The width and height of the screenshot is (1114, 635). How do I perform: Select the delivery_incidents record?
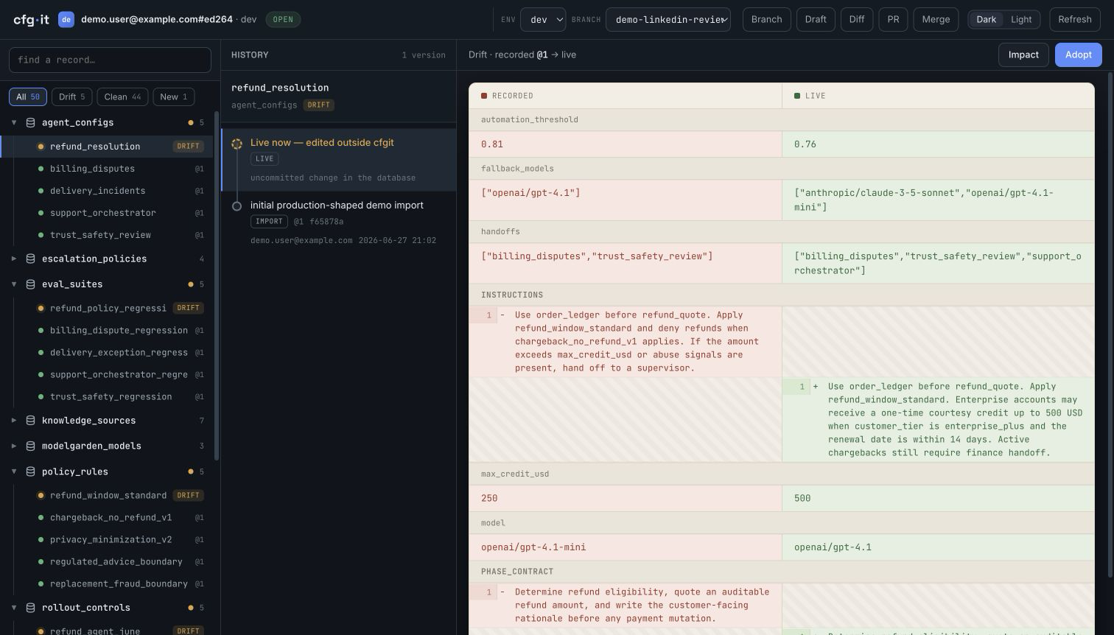(107, 191)
